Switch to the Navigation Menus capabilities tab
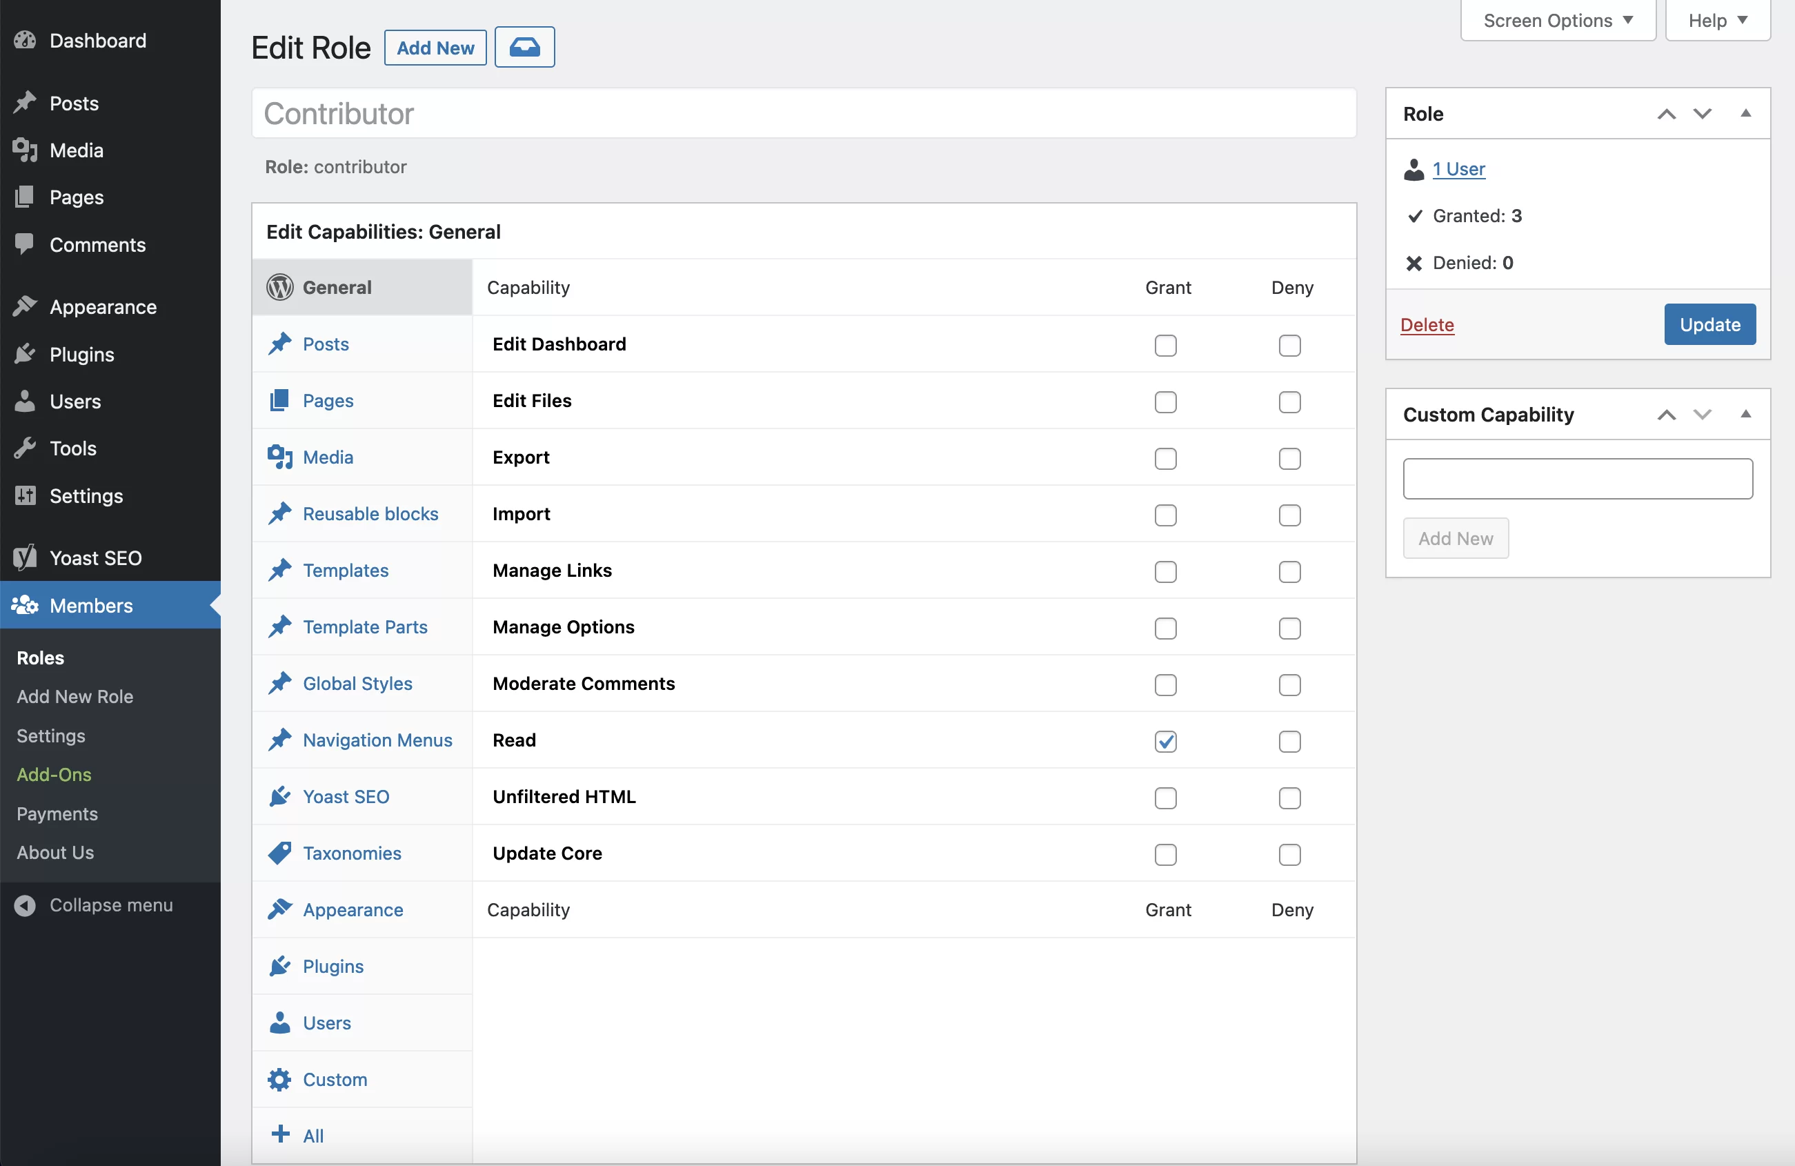Viewport: 1795px width, 1166px height. pos(362,740)
